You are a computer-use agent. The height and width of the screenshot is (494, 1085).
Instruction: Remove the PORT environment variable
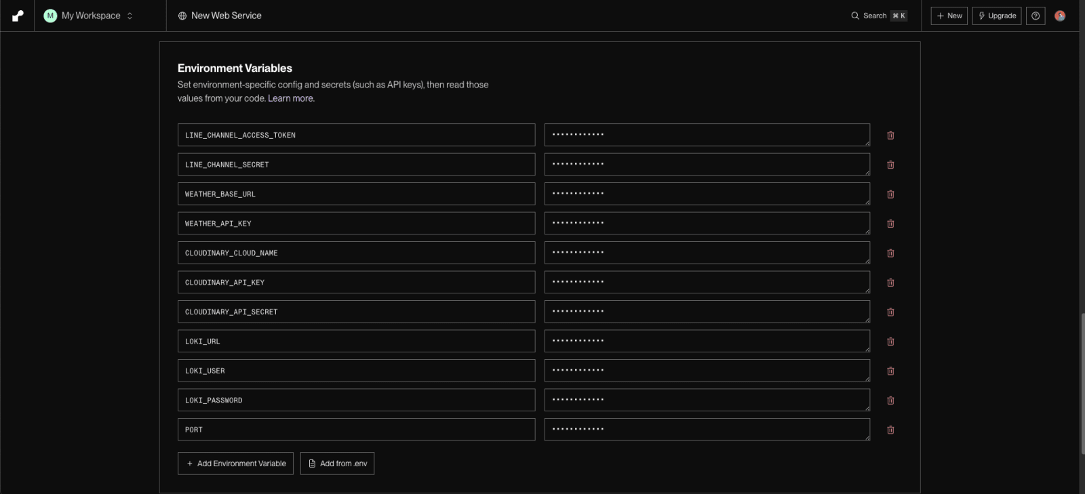coord(890,430)
